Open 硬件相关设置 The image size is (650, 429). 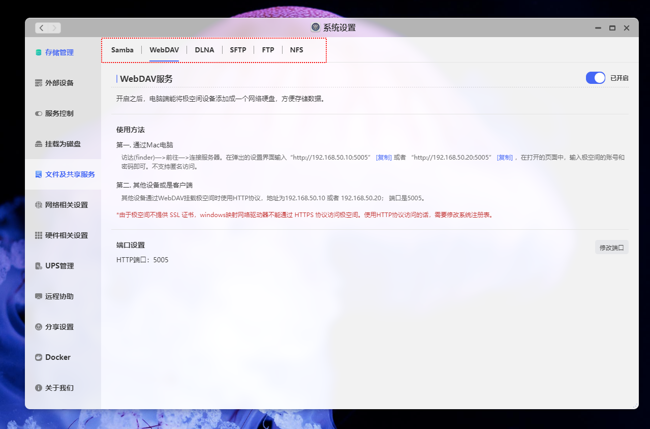click(59, 235)
